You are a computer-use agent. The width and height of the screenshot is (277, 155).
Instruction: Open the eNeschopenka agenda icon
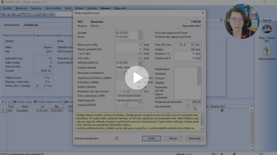(267, 53)
